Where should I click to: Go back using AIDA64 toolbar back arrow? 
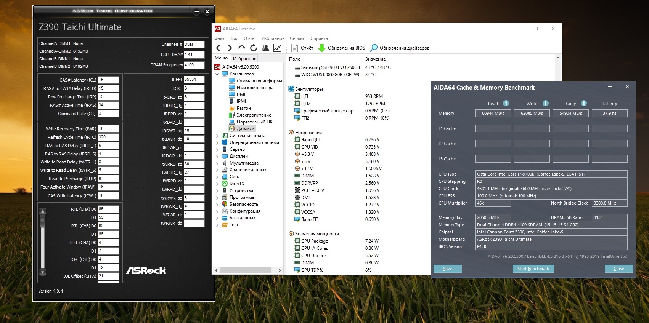pyautogui.click(x=218, y=48)
